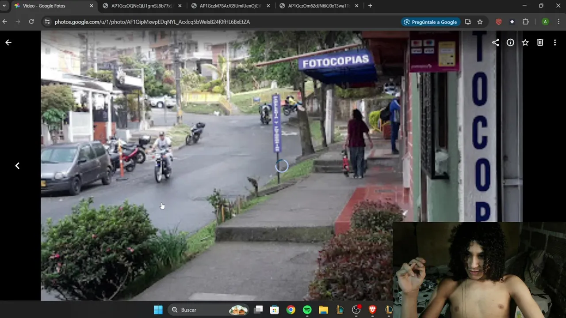Open the Windows Start menu
This screenshot has height=318, width=566.
click(x=158, y=310)
